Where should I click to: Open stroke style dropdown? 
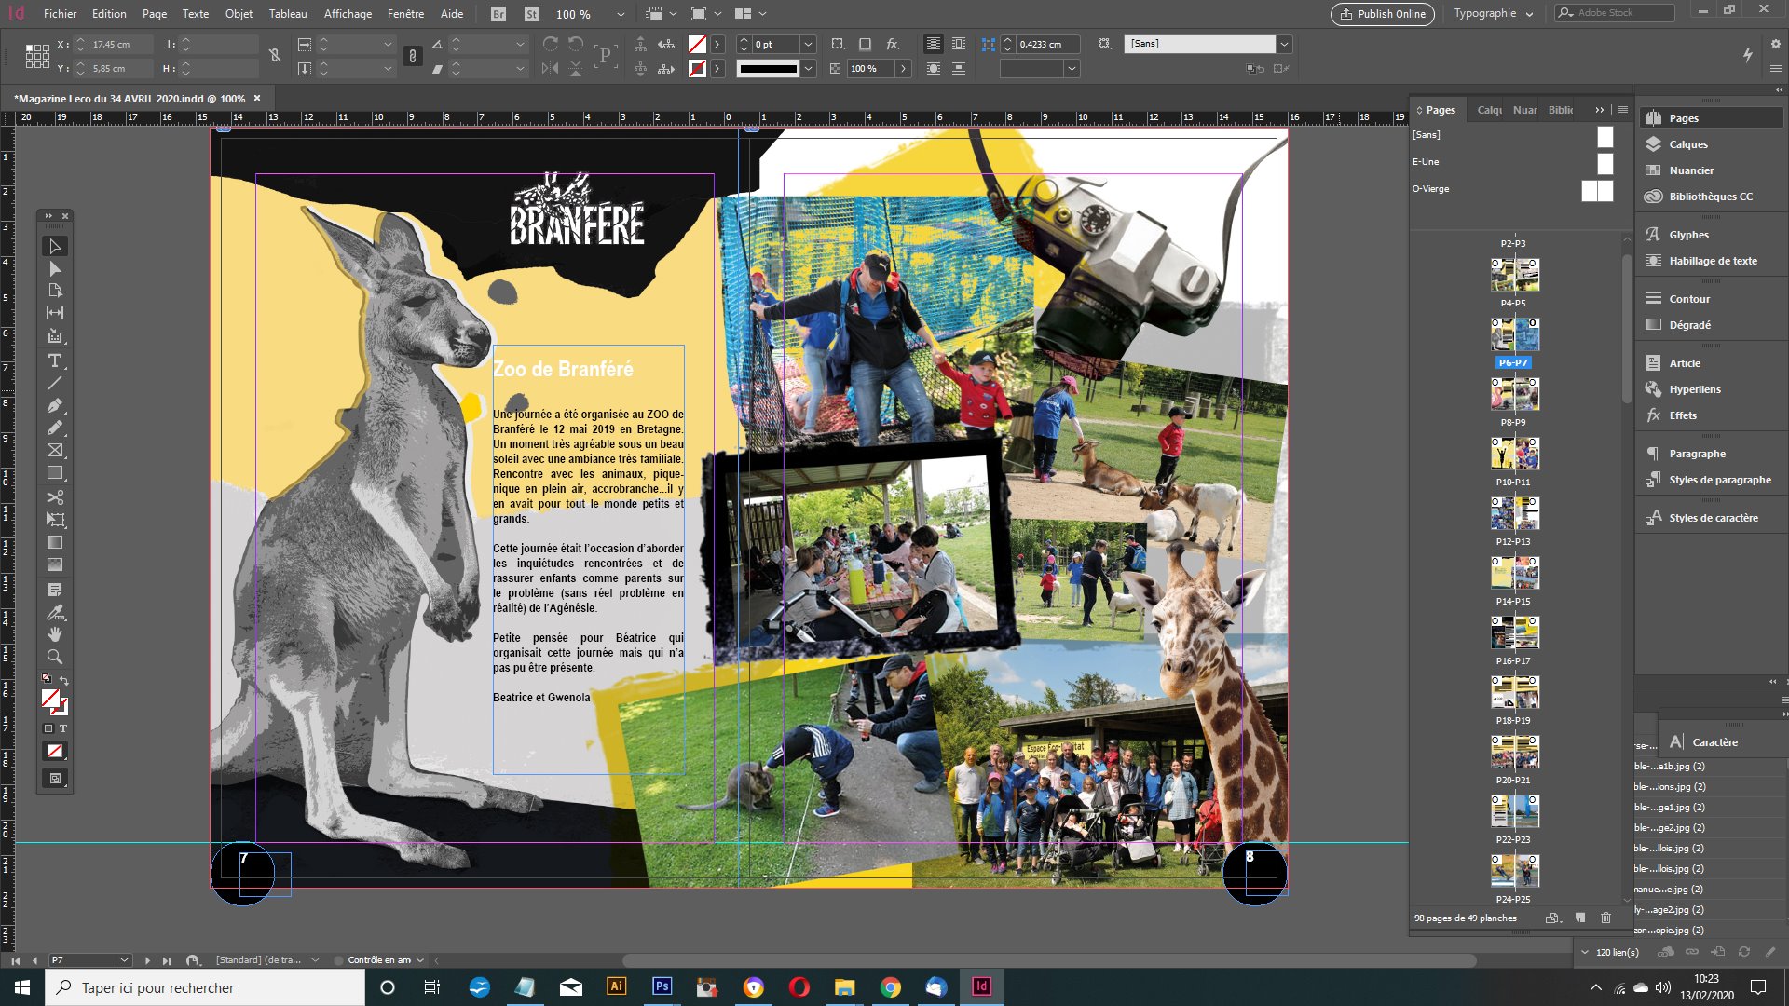(808, 68)
